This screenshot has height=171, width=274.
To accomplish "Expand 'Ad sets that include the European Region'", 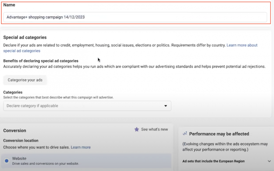I will click(x=227, y=161).
